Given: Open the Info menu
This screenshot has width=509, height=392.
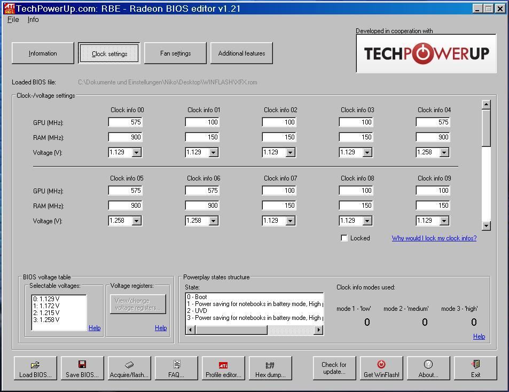Looking at the screenshot, I should pyautogui.click(x=33, y=19).
